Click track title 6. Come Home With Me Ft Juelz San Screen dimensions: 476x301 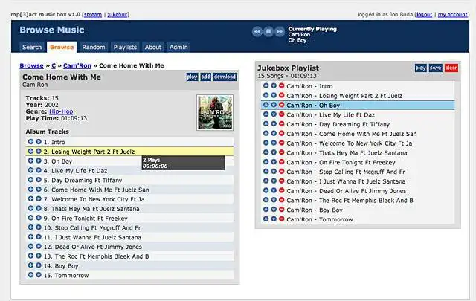pyautogui.click(x=96, y=190)
